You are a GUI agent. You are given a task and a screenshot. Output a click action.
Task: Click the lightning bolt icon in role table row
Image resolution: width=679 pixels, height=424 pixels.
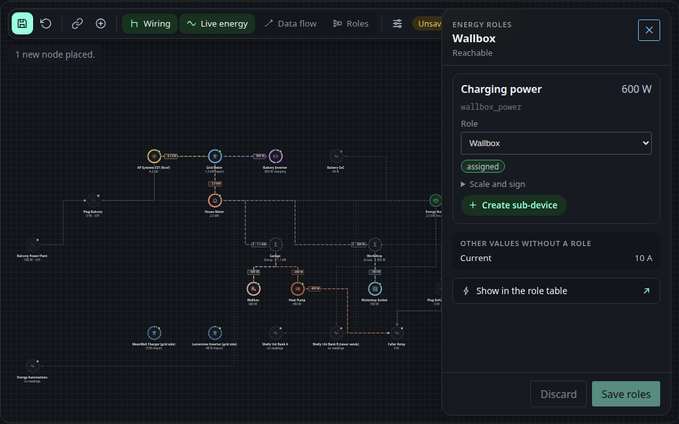click(x=466, y=291)
